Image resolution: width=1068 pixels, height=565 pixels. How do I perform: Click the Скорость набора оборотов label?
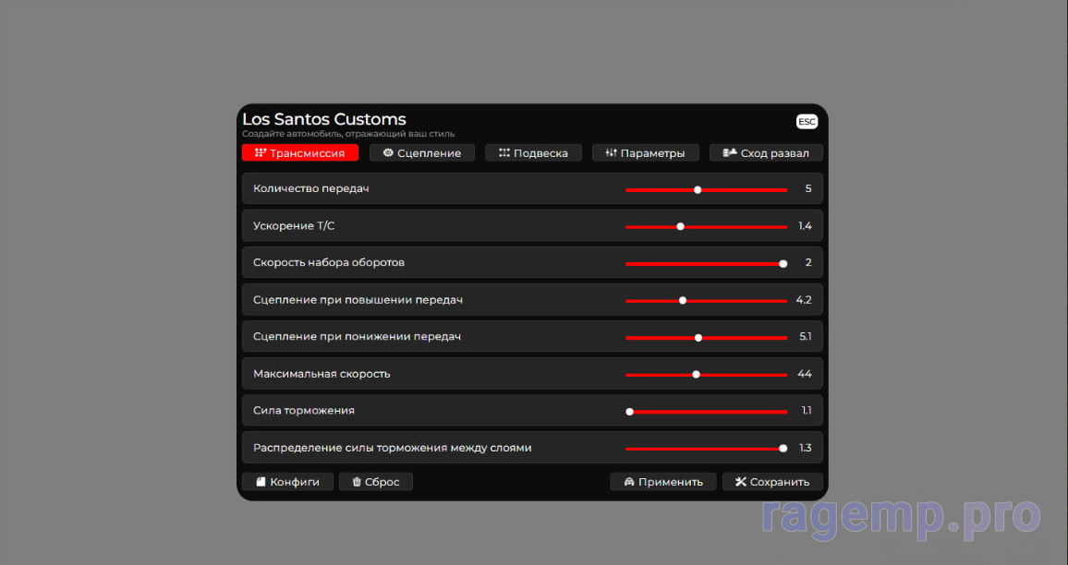point(329,263)
